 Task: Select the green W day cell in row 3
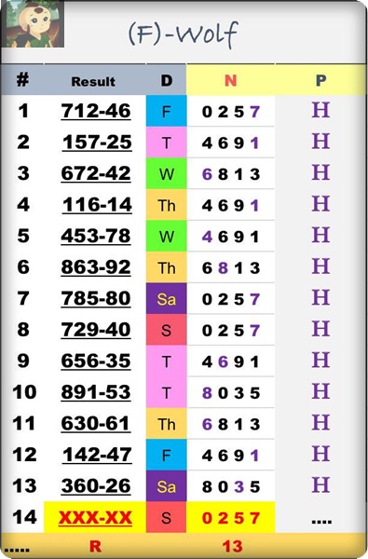click(166, 173)
